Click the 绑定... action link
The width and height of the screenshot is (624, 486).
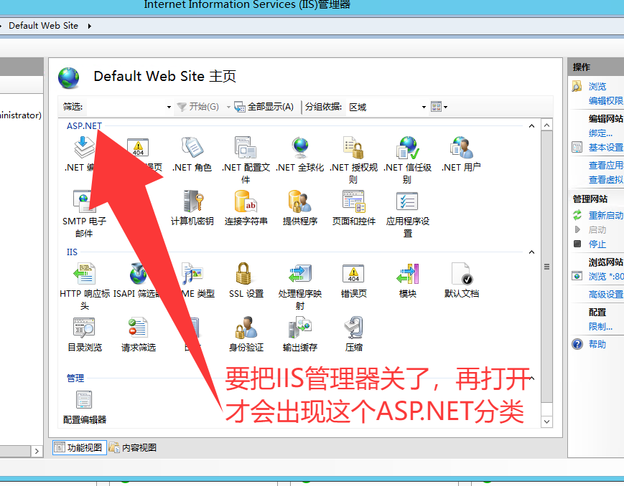tap(600, 133)
